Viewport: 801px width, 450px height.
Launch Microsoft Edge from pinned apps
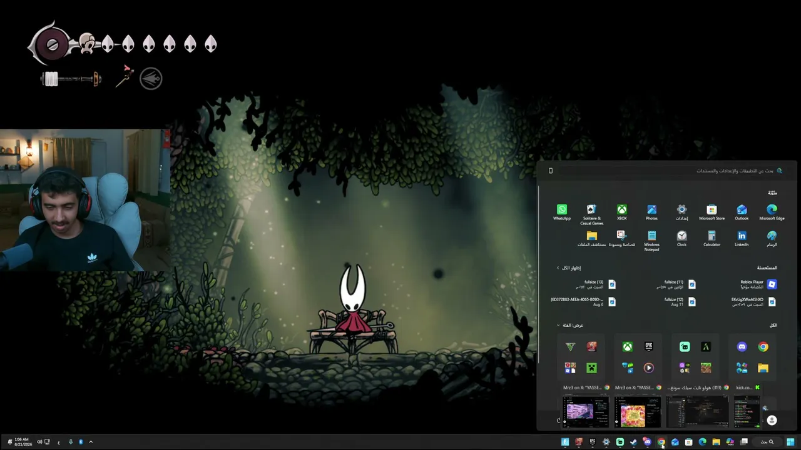(x=772, y=212)
